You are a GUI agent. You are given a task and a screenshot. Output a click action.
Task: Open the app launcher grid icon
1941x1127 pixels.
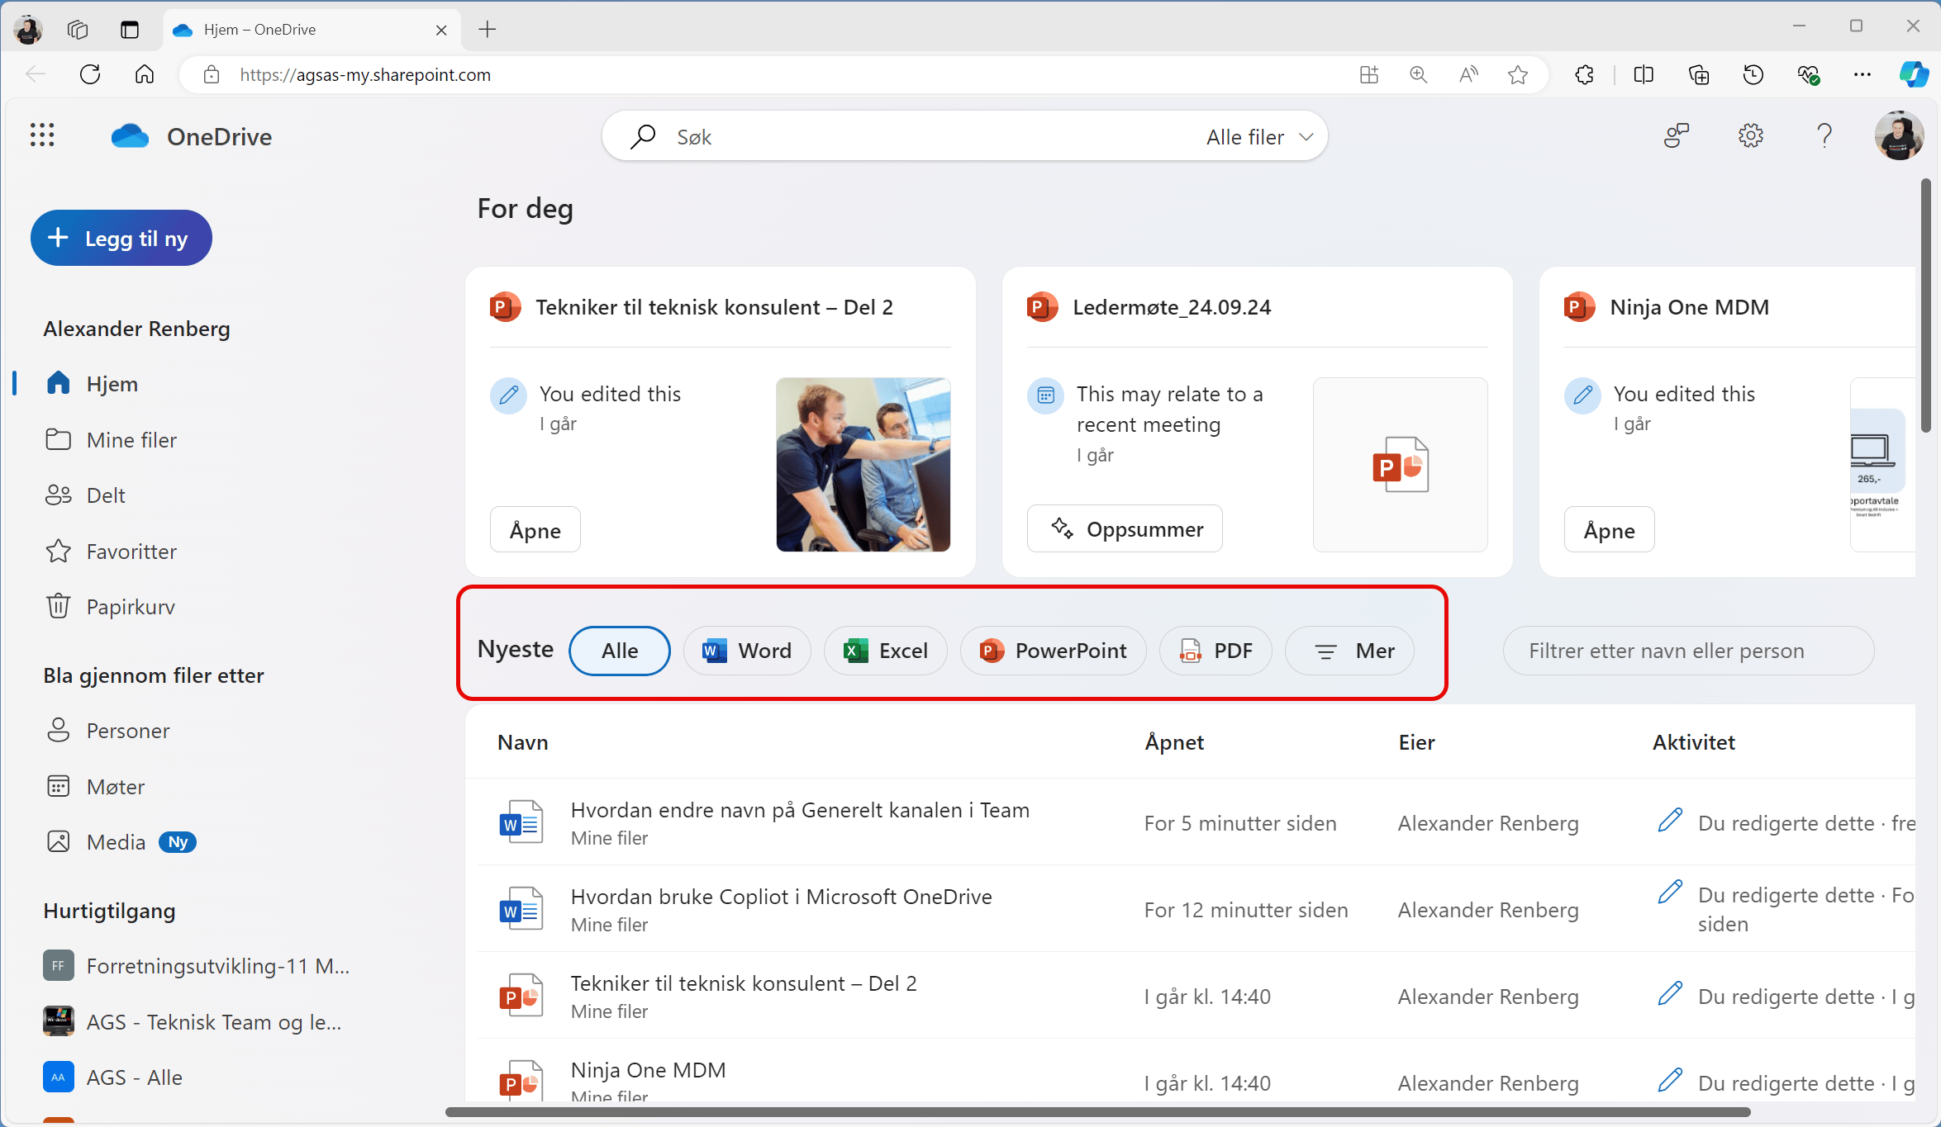(42, 135)
